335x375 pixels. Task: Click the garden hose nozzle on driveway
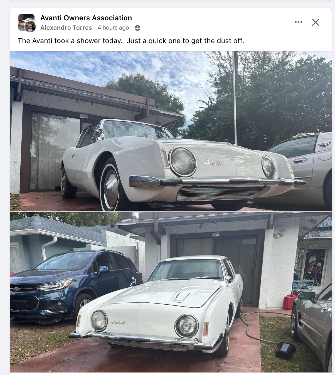click(285, 350)
